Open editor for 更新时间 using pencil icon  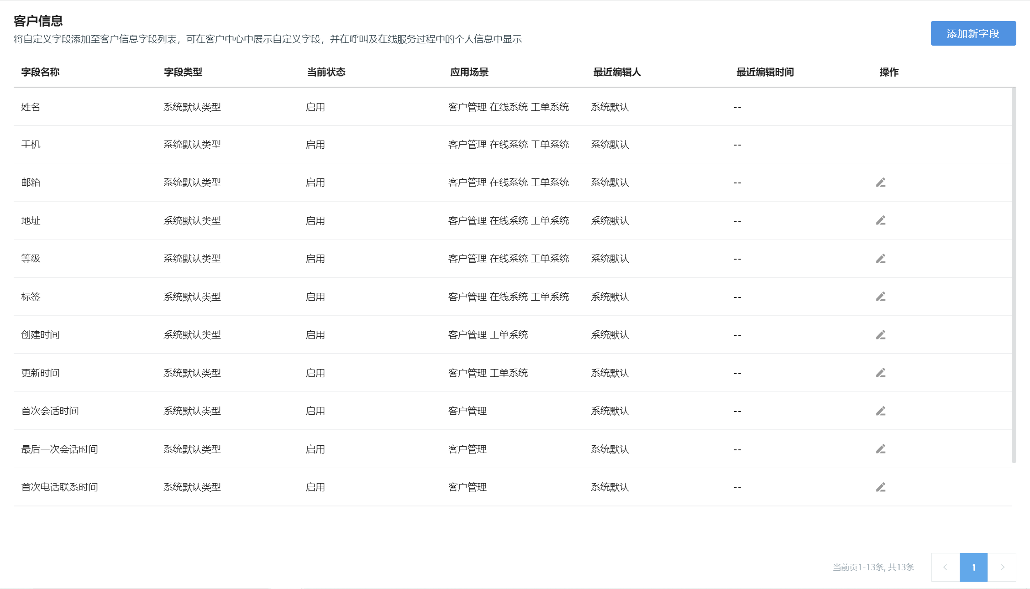(881, 373)
